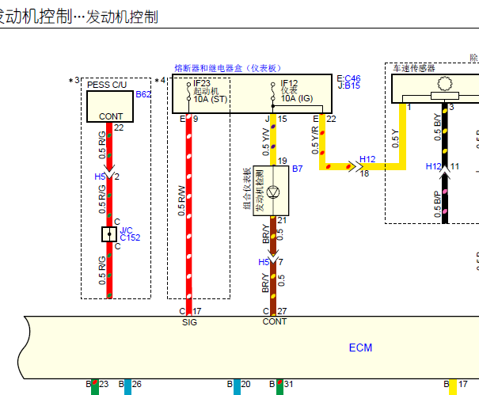Viewport: 479px width, 395px height.
Task: Click CONT terminal label under pin C 27
Action: click(x=274, y=321)
